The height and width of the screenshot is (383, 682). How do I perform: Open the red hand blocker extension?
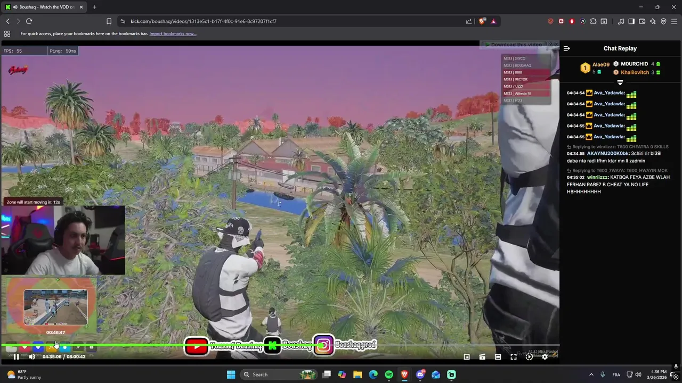pyautogui.click(x=572, y=21)
